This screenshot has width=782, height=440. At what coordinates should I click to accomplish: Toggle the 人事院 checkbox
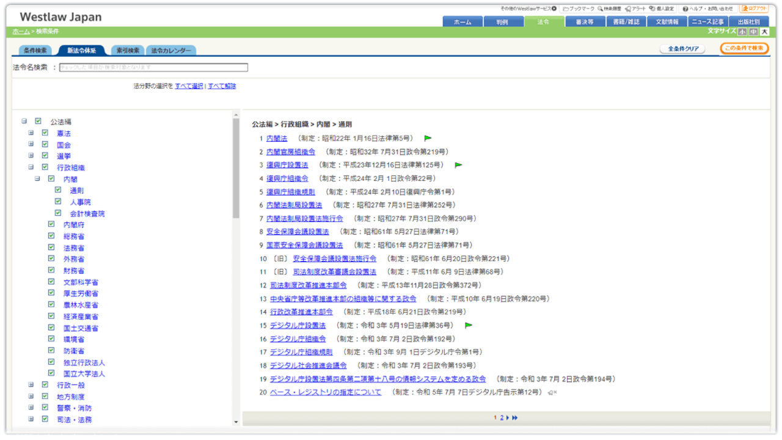pos(58,202)
